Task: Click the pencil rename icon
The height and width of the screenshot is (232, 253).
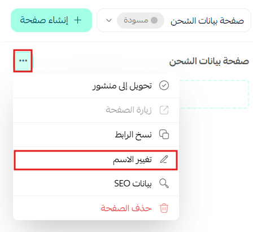Action: (164, 159)
